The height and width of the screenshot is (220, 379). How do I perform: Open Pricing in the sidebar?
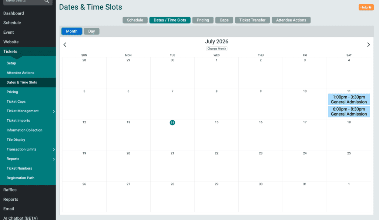(x=12, y=92)
